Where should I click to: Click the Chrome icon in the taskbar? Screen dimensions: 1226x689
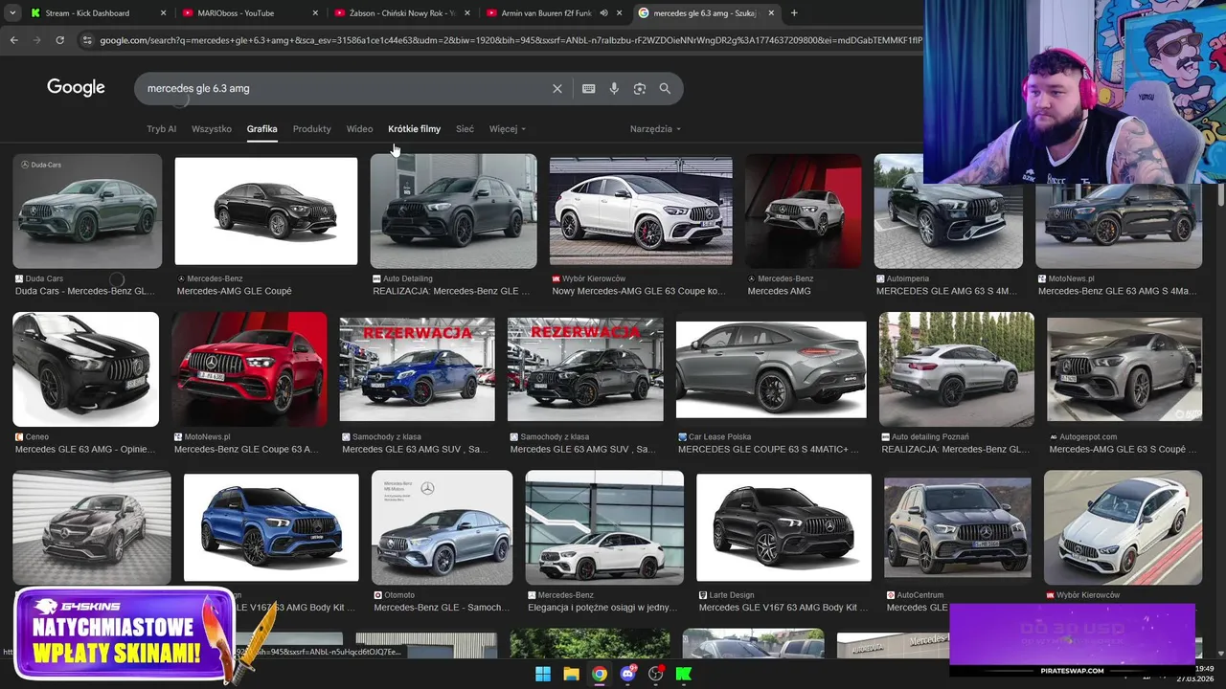pos(599,674)
